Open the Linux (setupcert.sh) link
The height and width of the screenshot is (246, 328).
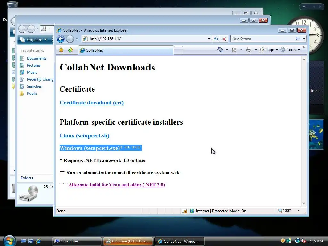84,136
